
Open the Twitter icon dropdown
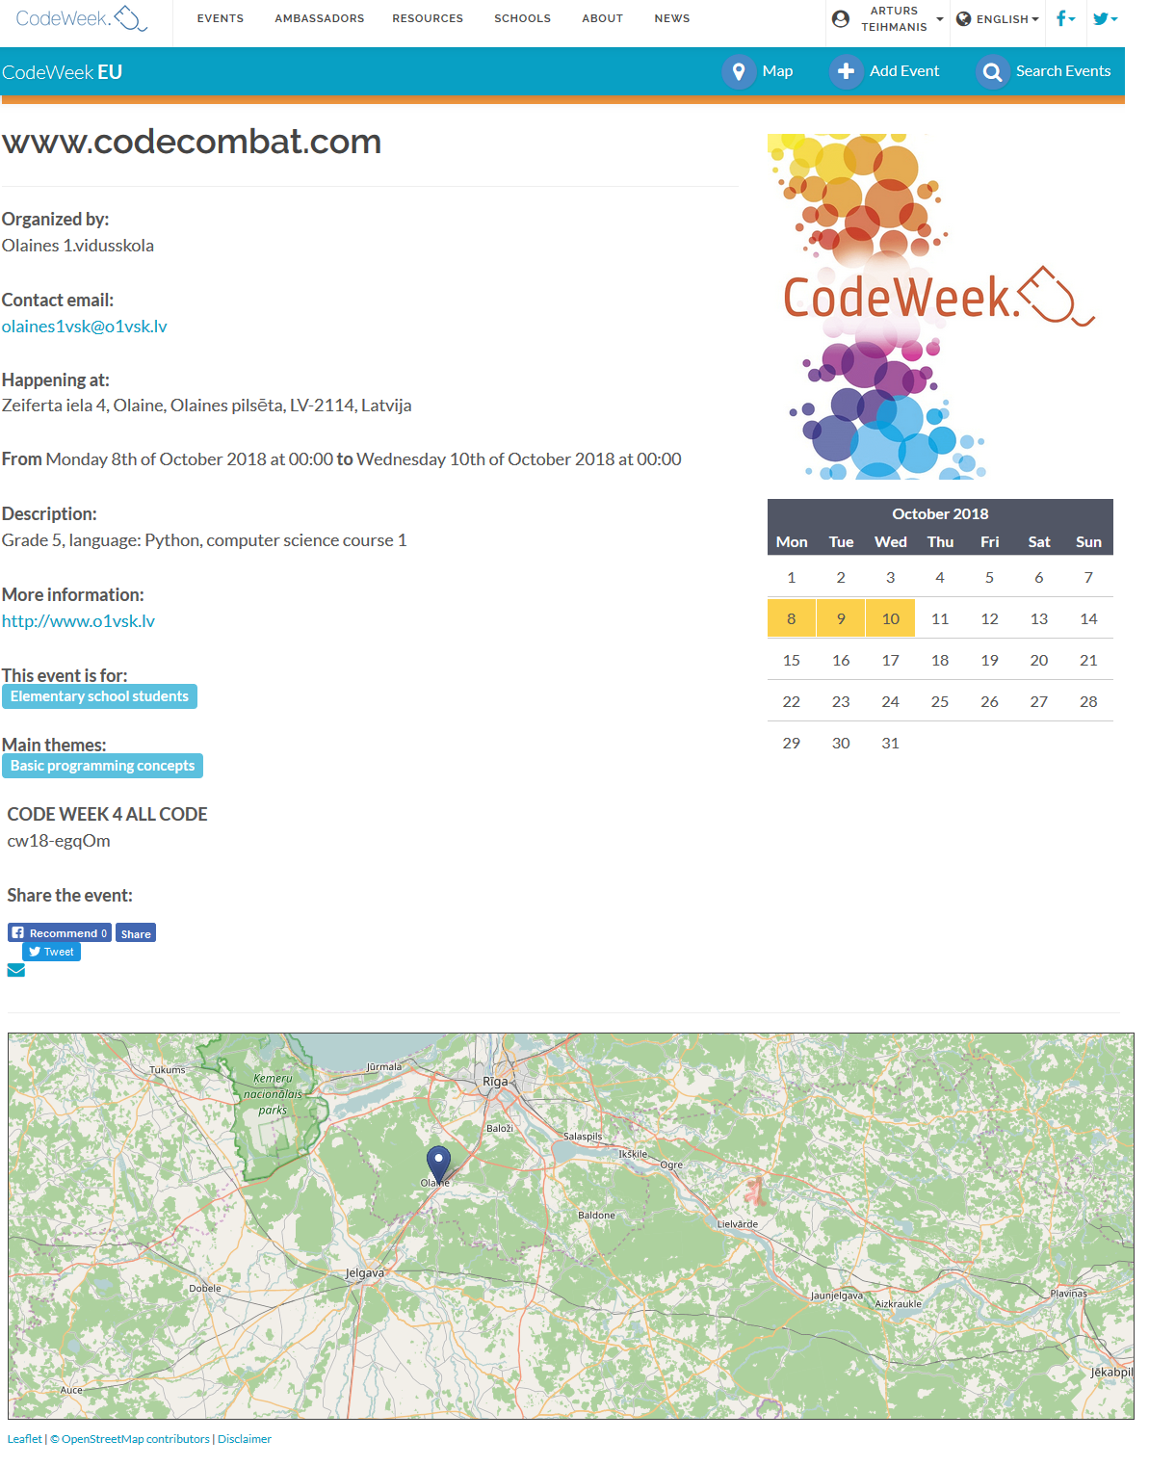point(1105,18)
